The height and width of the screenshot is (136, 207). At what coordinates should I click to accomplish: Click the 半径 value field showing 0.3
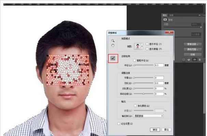tap(159, 65)
